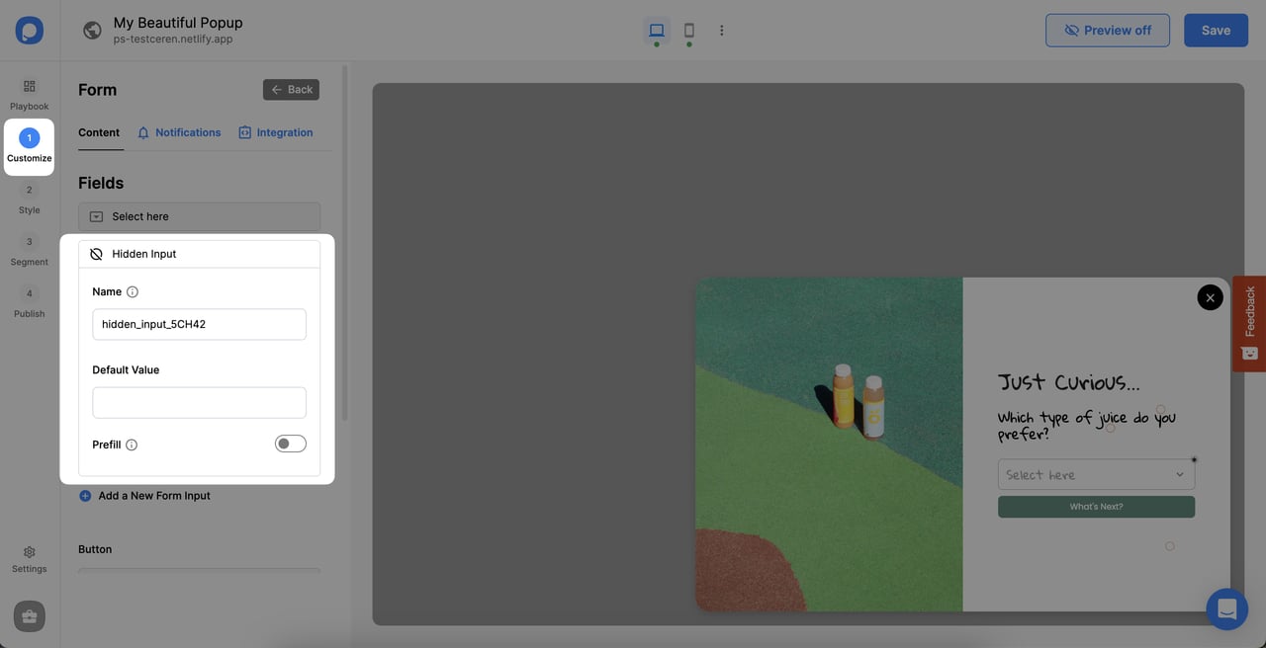Open the Playbook panel in the sidebar
Viewport: 1266px width, 648px height.
pyautogui.click(x=29, y=94)
